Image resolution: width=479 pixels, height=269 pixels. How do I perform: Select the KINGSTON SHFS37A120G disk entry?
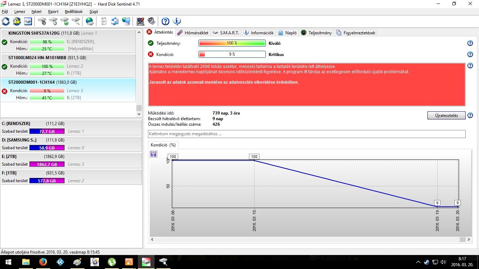(x=68, y=42)
